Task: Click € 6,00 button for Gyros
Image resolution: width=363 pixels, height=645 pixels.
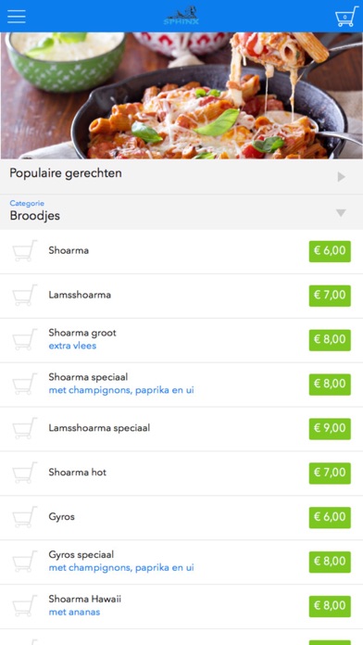Action: (x=330, y=517)
